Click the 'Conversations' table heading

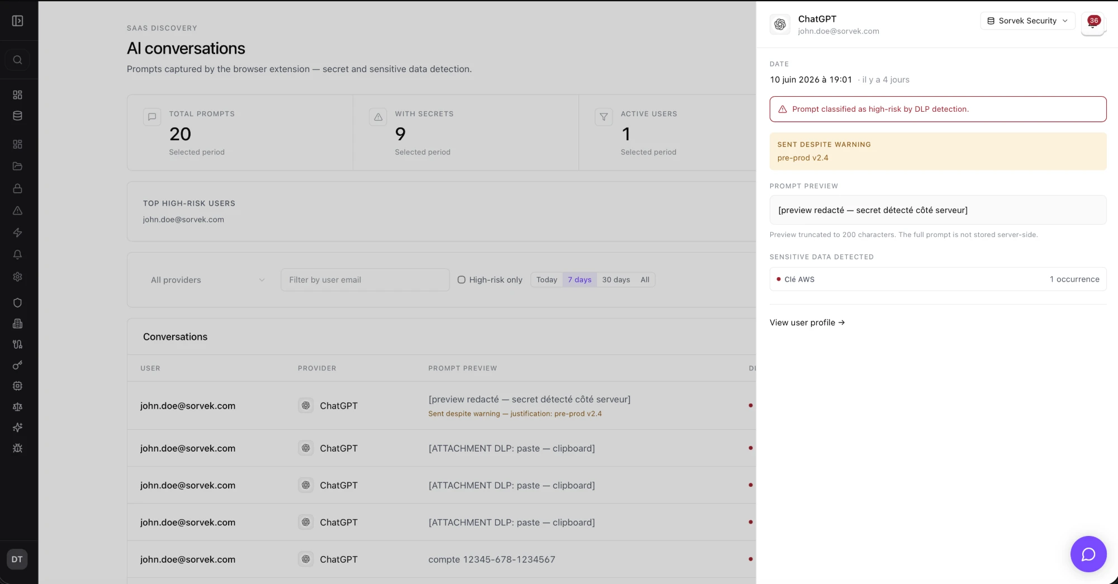coord(175,337)
